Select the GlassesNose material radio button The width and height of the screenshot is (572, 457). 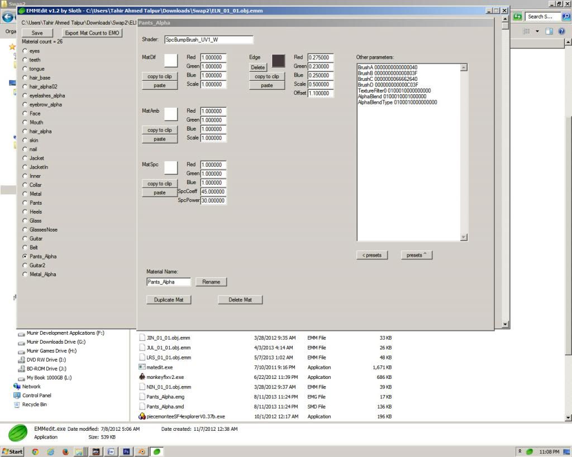[25, 229]
